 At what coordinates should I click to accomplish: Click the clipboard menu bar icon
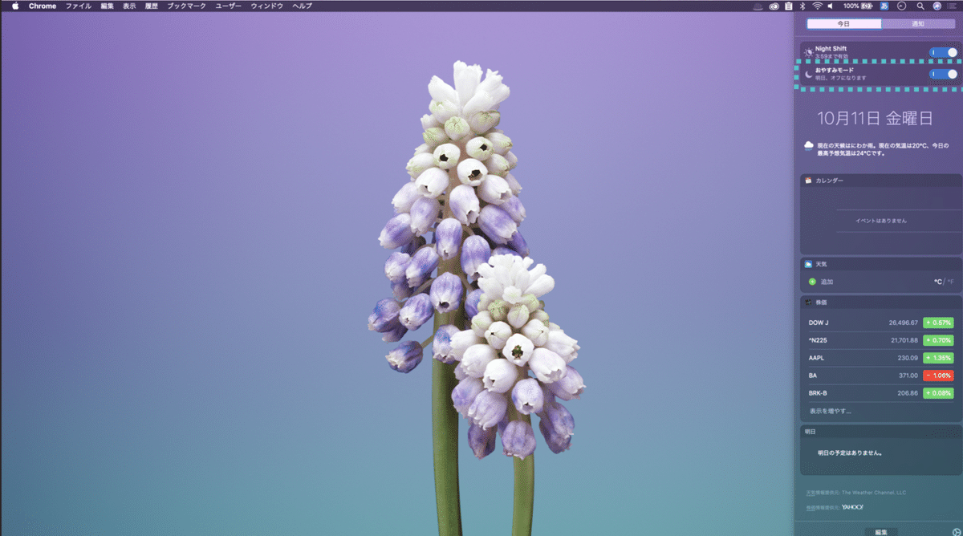789,6
